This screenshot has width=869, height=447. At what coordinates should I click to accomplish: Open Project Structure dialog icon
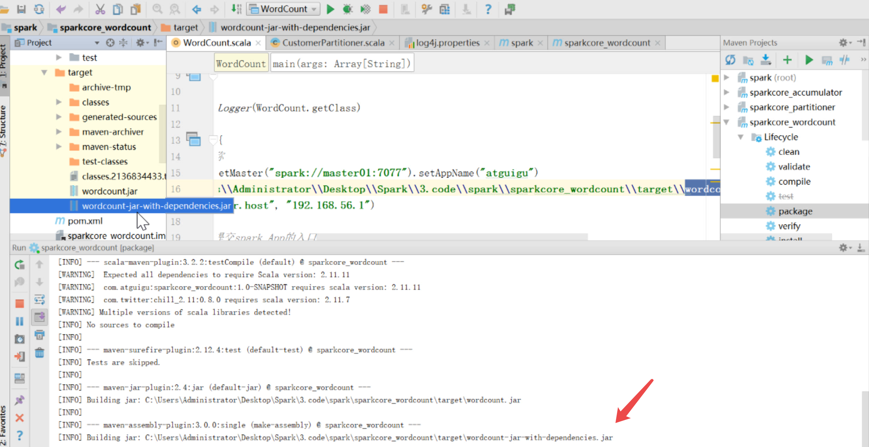[x=445, y=9]
